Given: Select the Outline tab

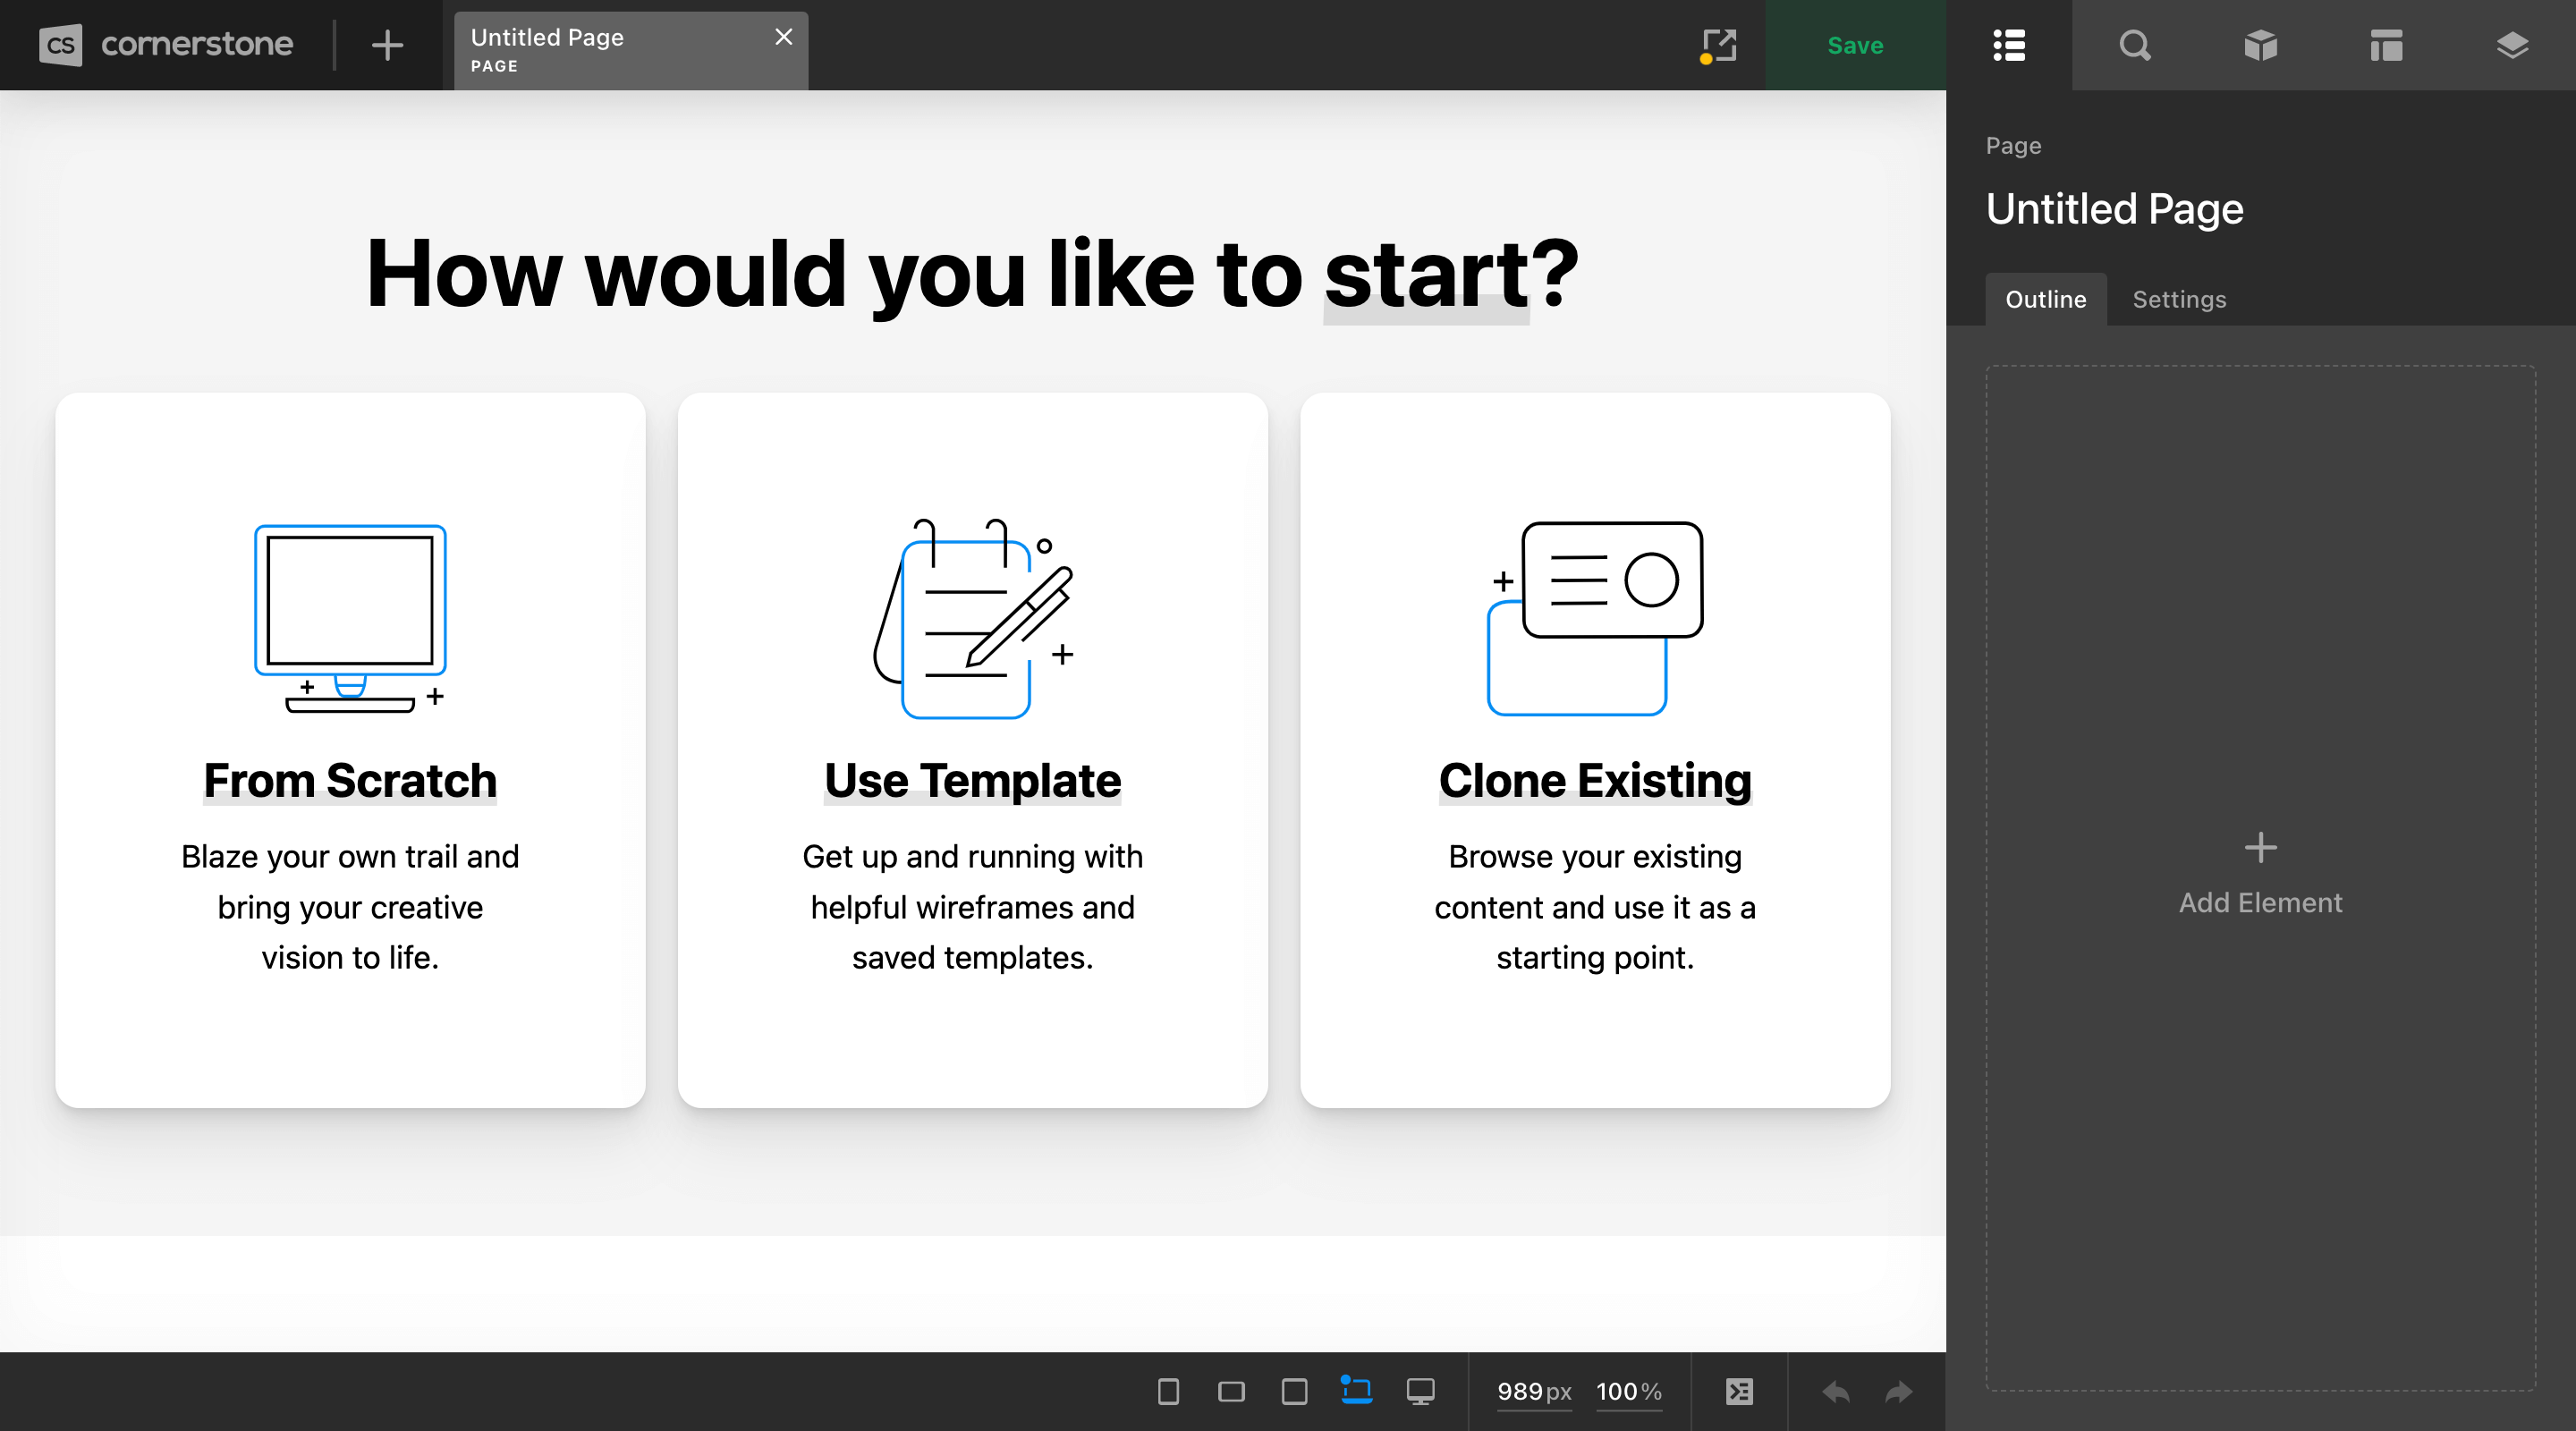Looking at the screenshot, I should tap(2045, 299).
